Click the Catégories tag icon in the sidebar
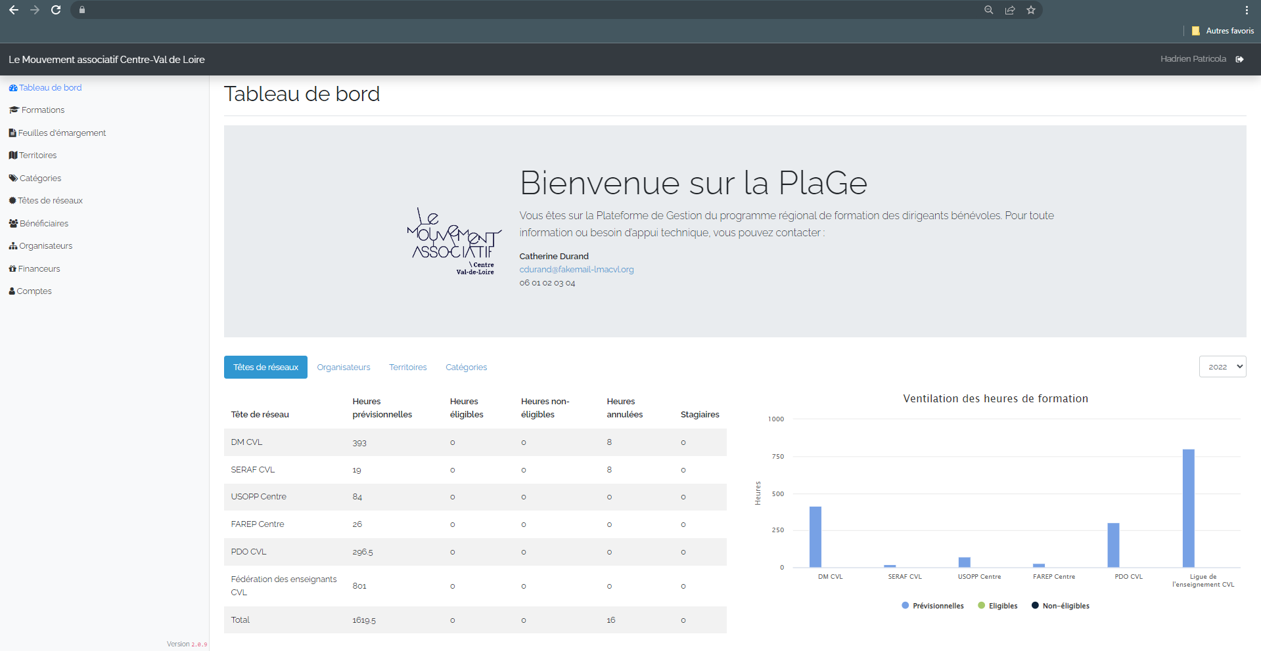 pos(12,178)
